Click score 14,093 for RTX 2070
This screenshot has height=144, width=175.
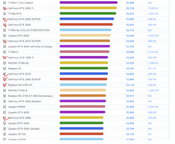130,74
